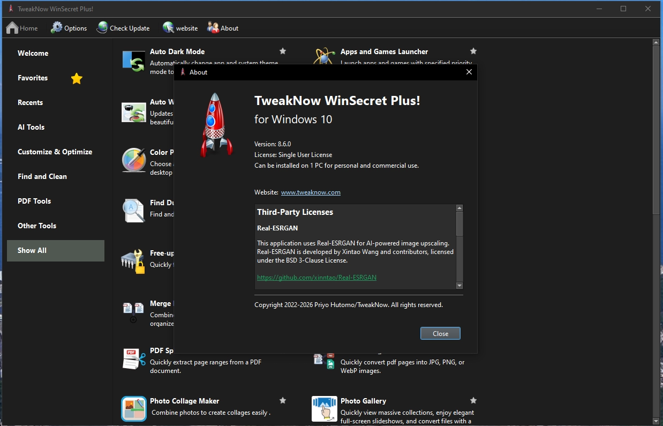
Task: Click the main window vertical scrollbar thumb
Action: pos(656,131)
